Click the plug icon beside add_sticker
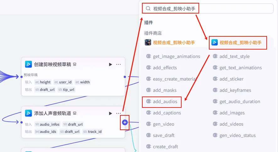This screenshot has height=152, width=278. (x=215, y=79)
